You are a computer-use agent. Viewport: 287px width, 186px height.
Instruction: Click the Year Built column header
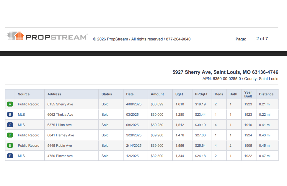pyautogui.click(x=248, y=94)
